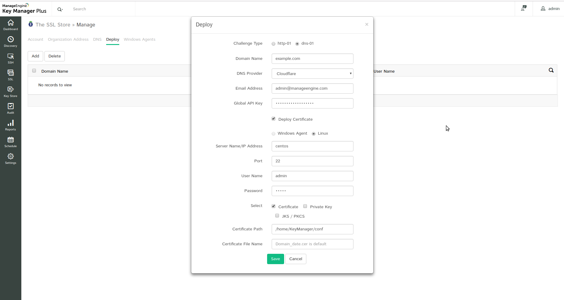Click the User Name column header
This screenshot has height=300, width=564.
point(384,71)
